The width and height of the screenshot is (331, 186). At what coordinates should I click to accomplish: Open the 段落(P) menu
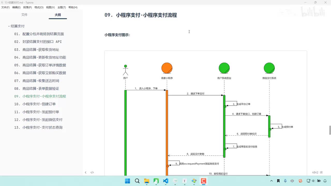click(x=27, y=7)
